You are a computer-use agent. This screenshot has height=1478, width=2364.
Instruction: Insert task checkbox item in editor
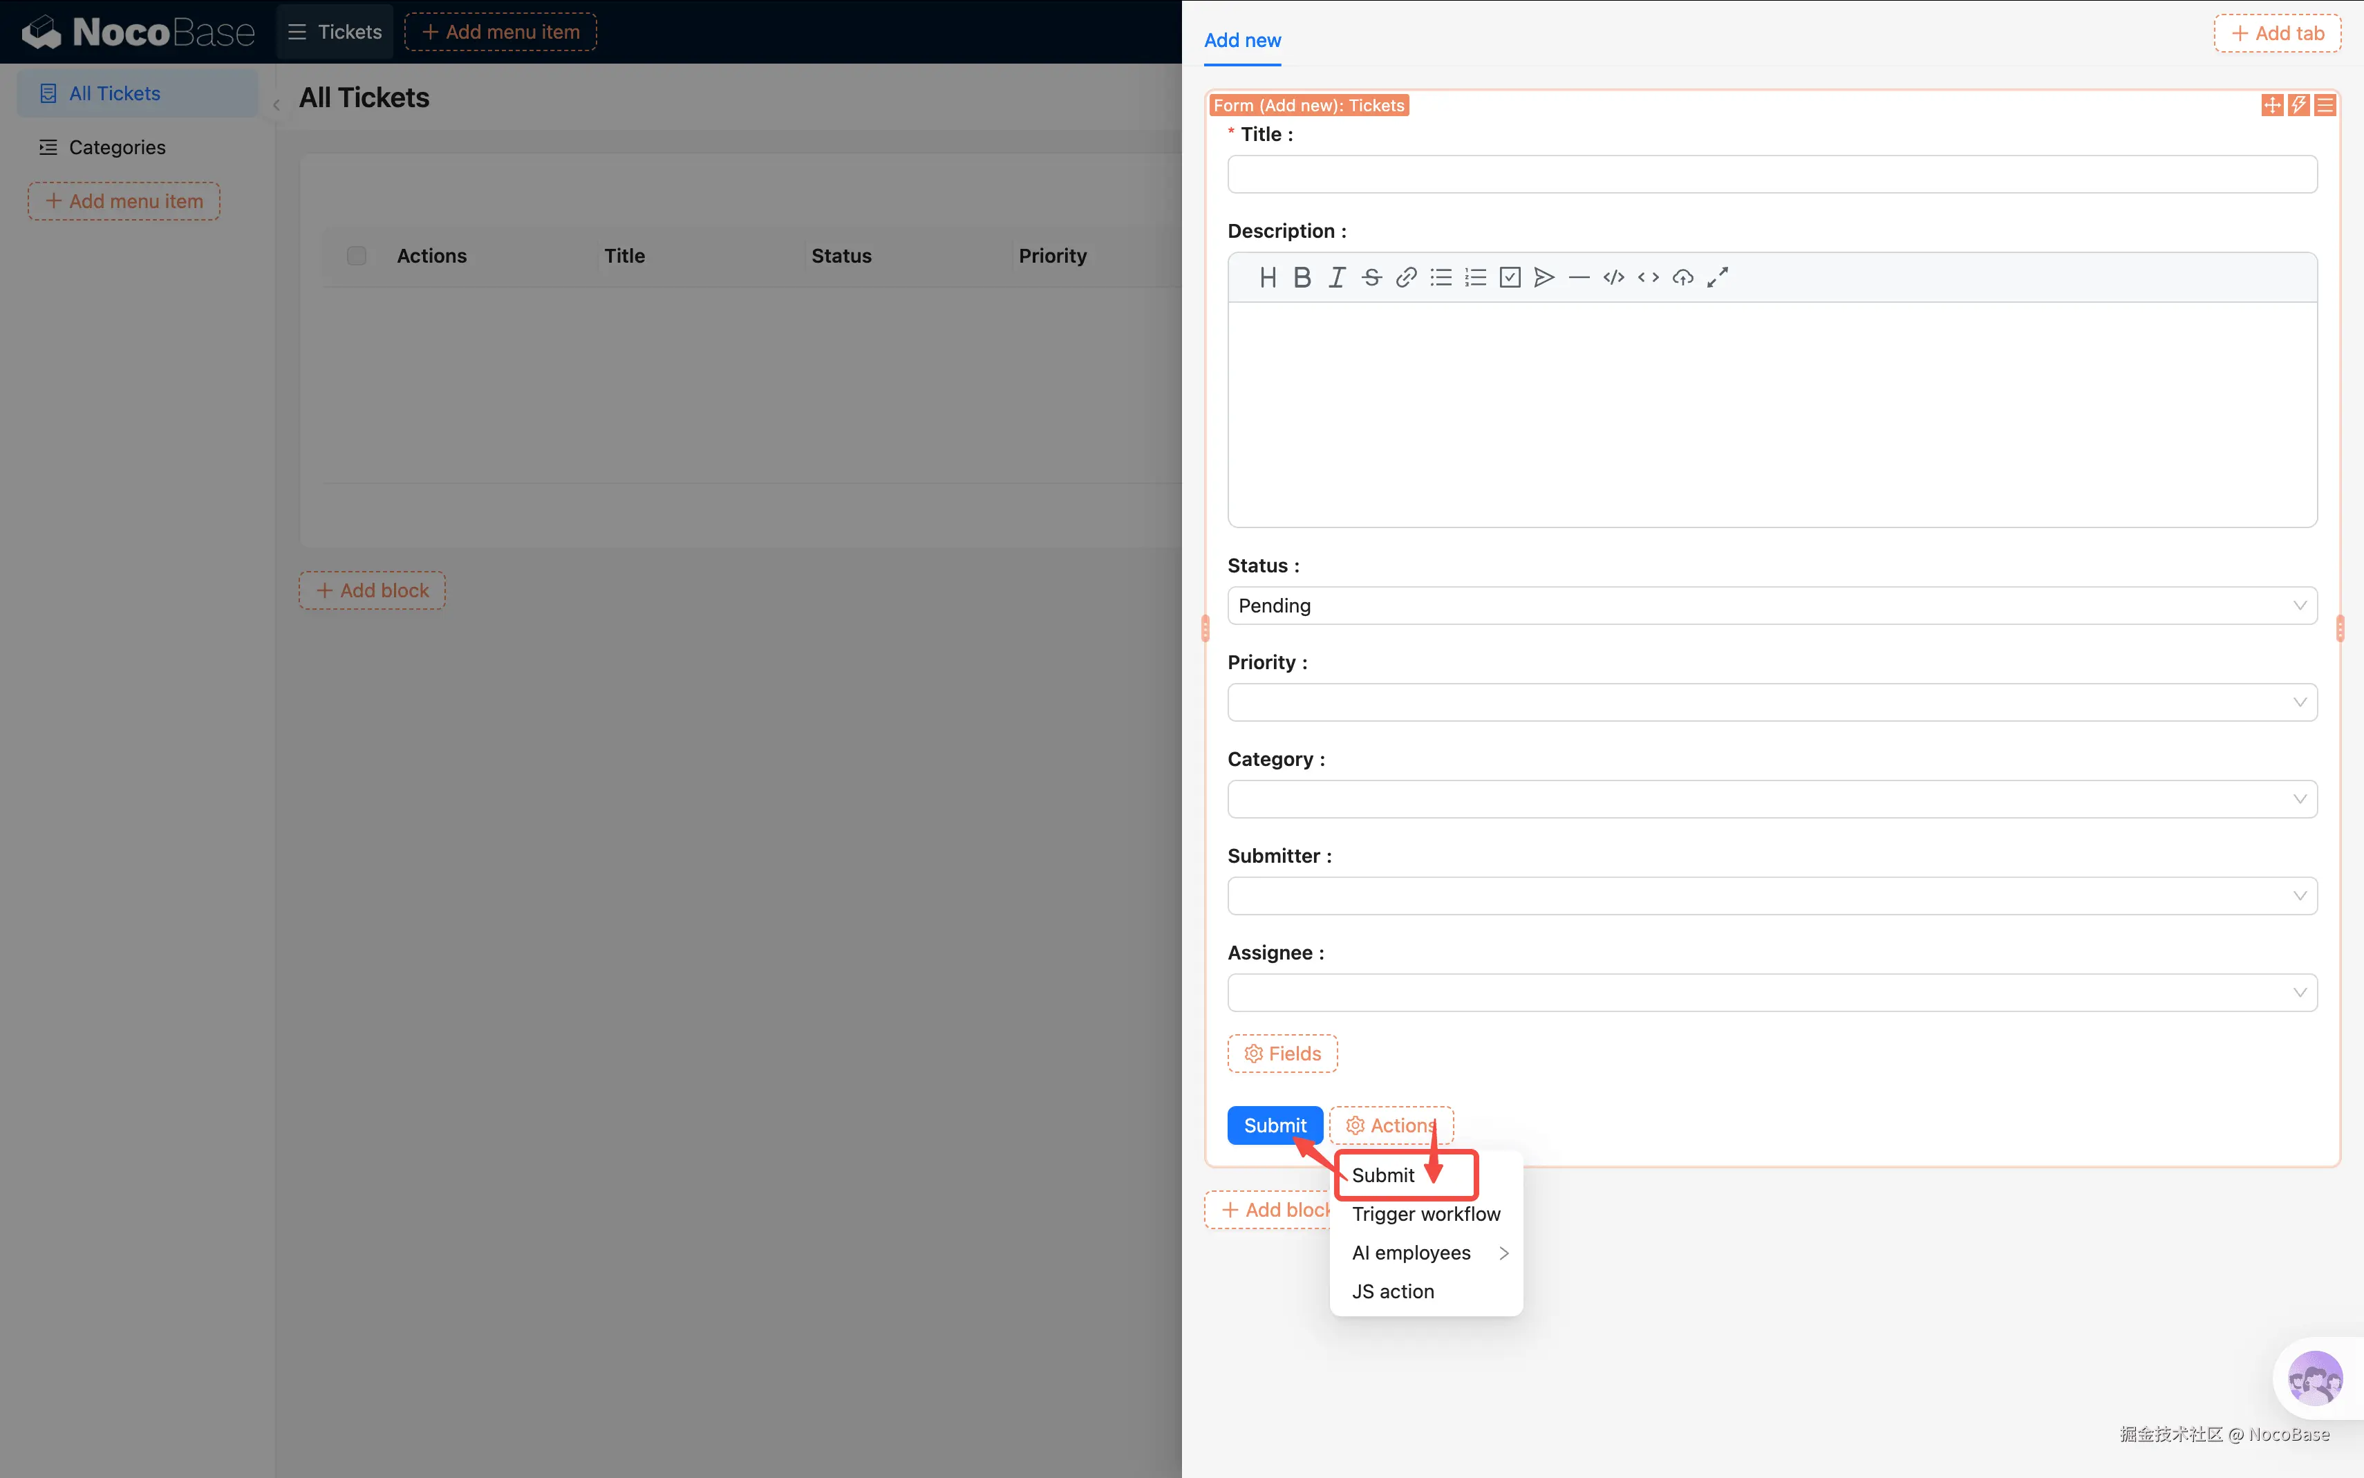1510,278
